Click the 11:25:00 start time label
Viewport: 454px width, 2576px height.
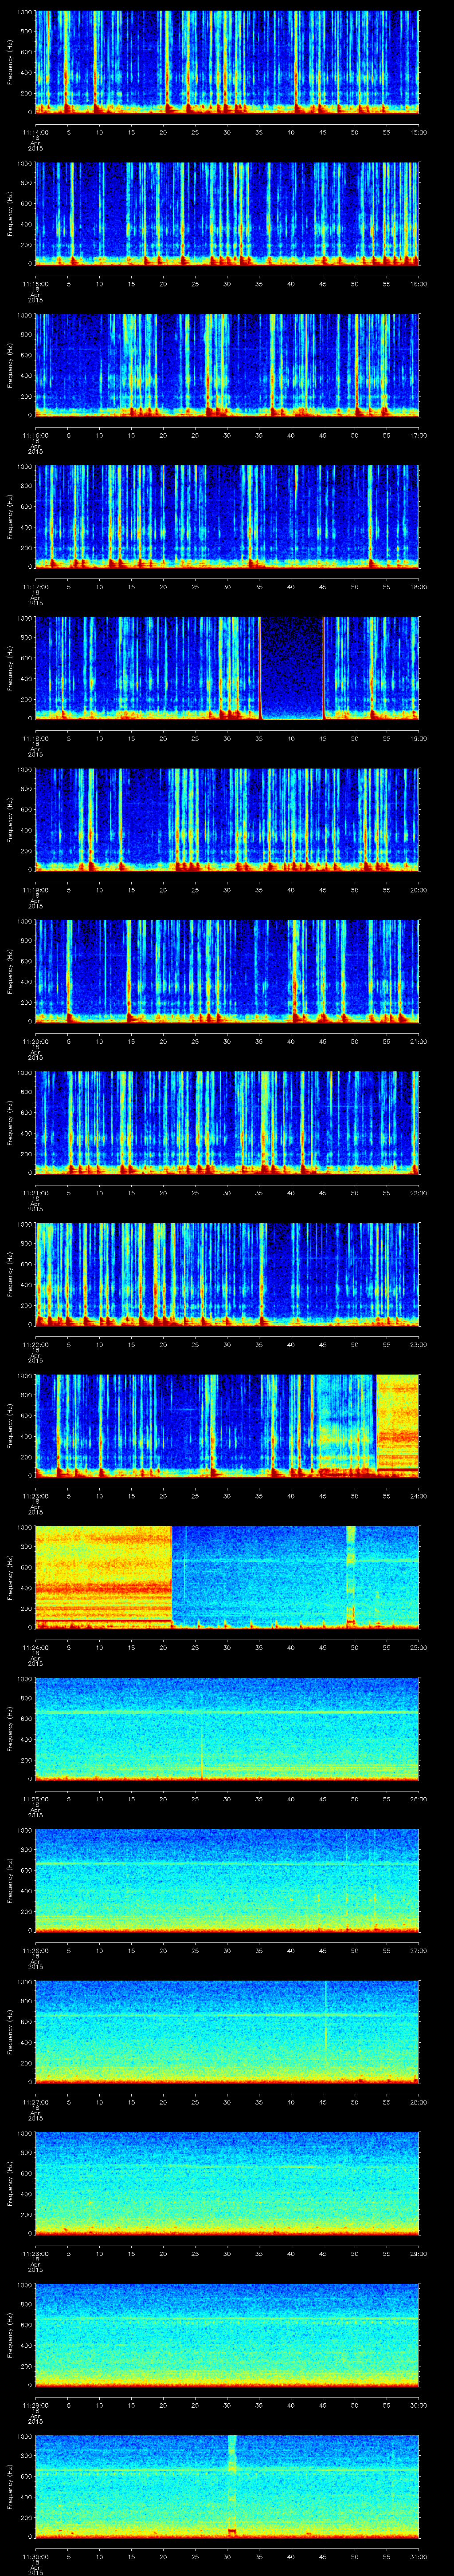coord(35,1799)
